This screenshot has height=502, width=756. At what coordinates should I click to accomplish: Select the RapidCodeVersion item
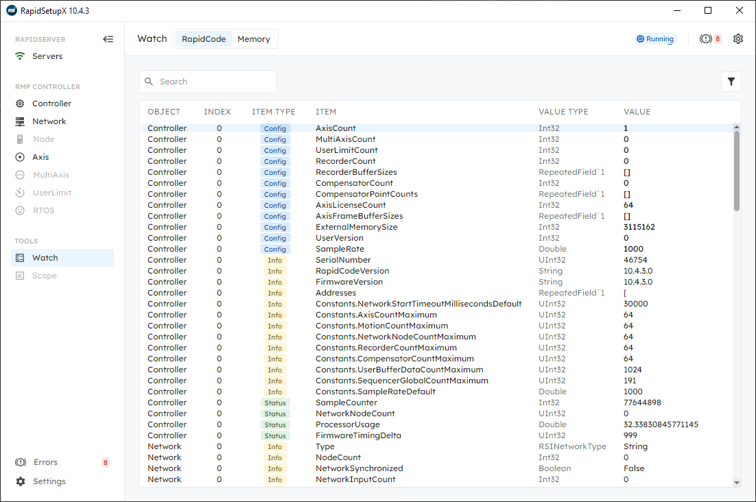(x=352, y=271)
